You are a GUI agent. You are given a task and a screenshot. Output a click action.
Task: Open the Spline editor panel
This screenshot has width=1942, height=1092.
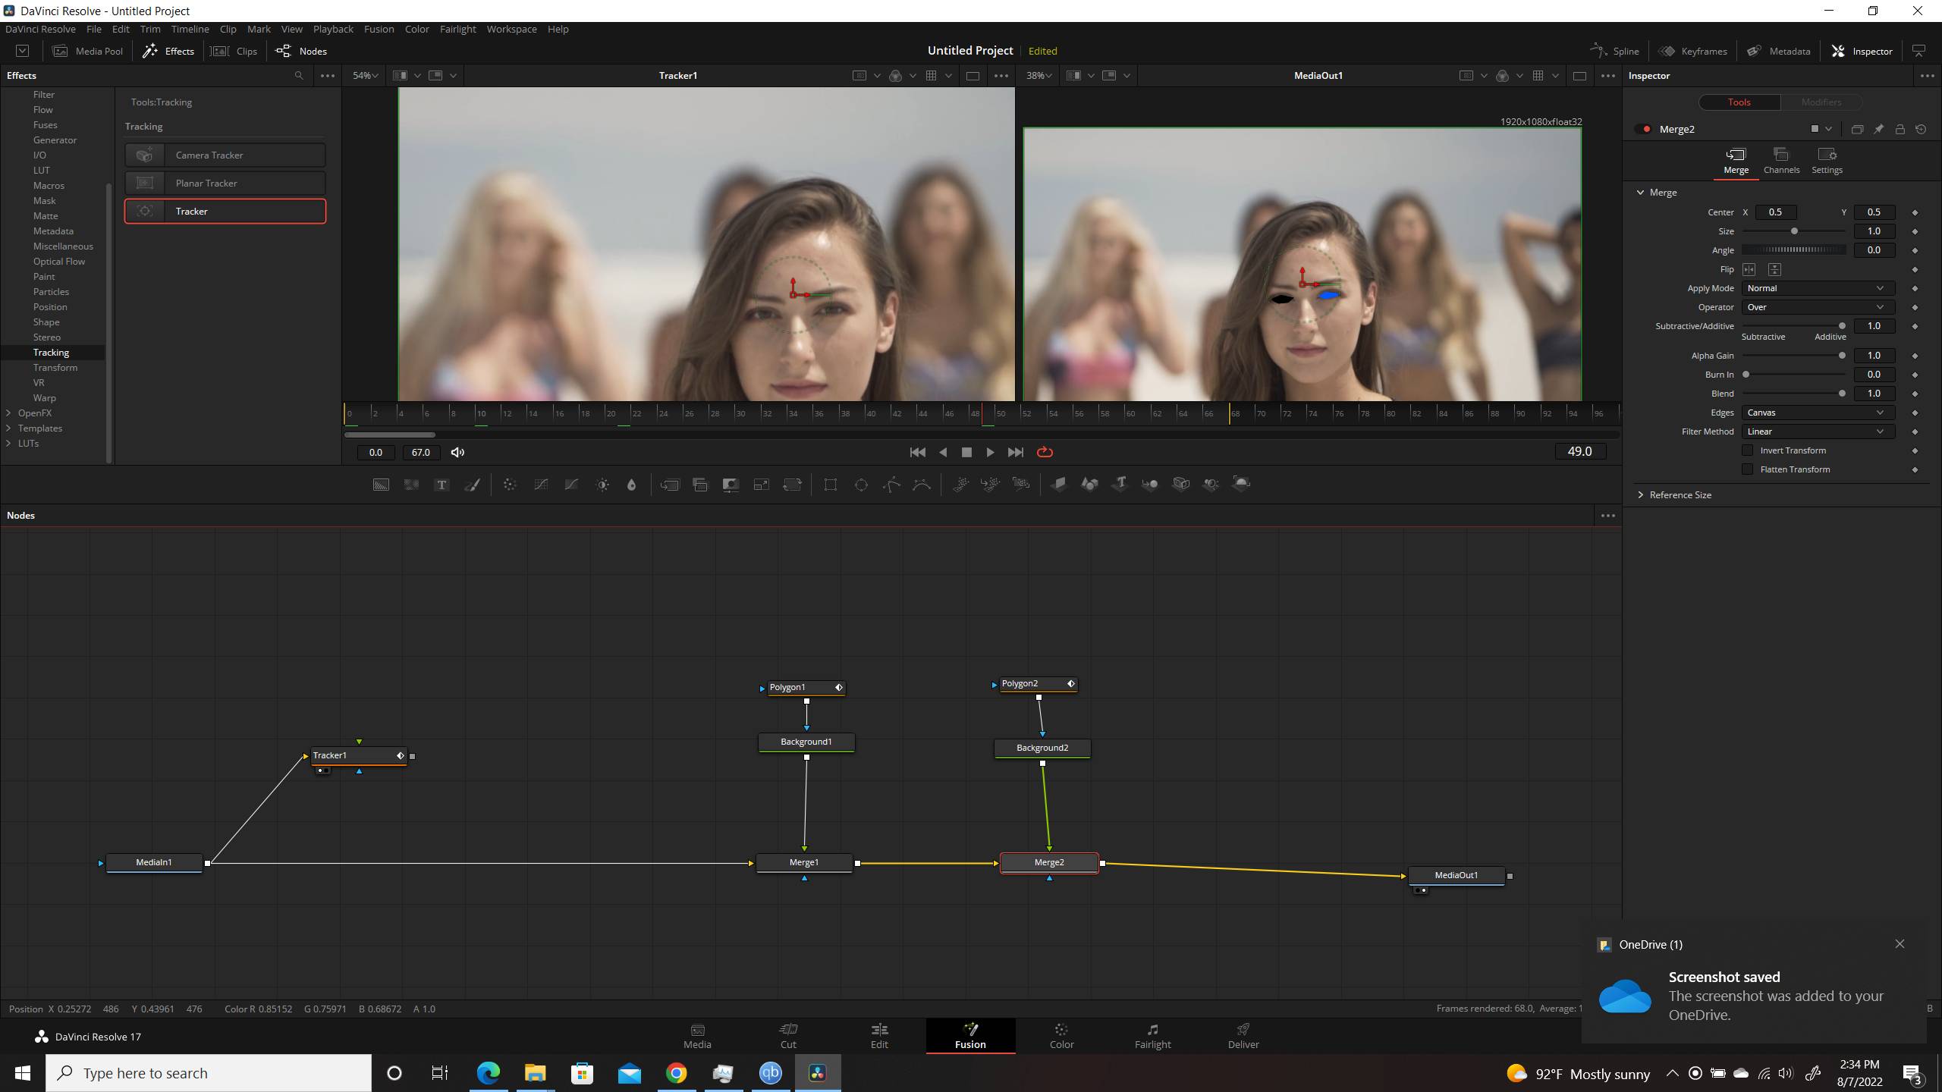(x=1615, y=51)
